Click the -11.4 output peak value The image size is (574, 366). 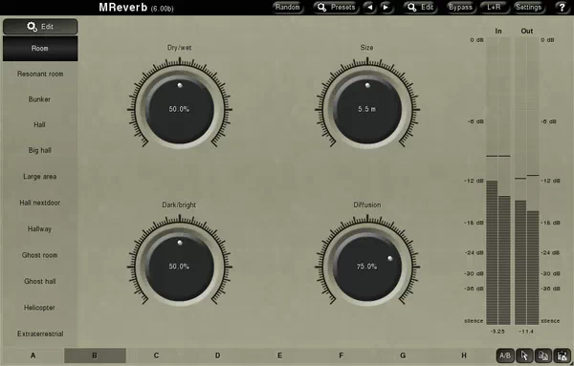[526, 332]
